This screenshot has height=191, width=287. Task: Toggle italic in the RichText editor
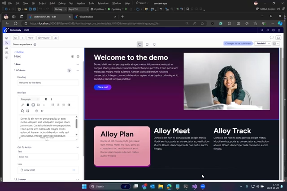pos(52,99)
